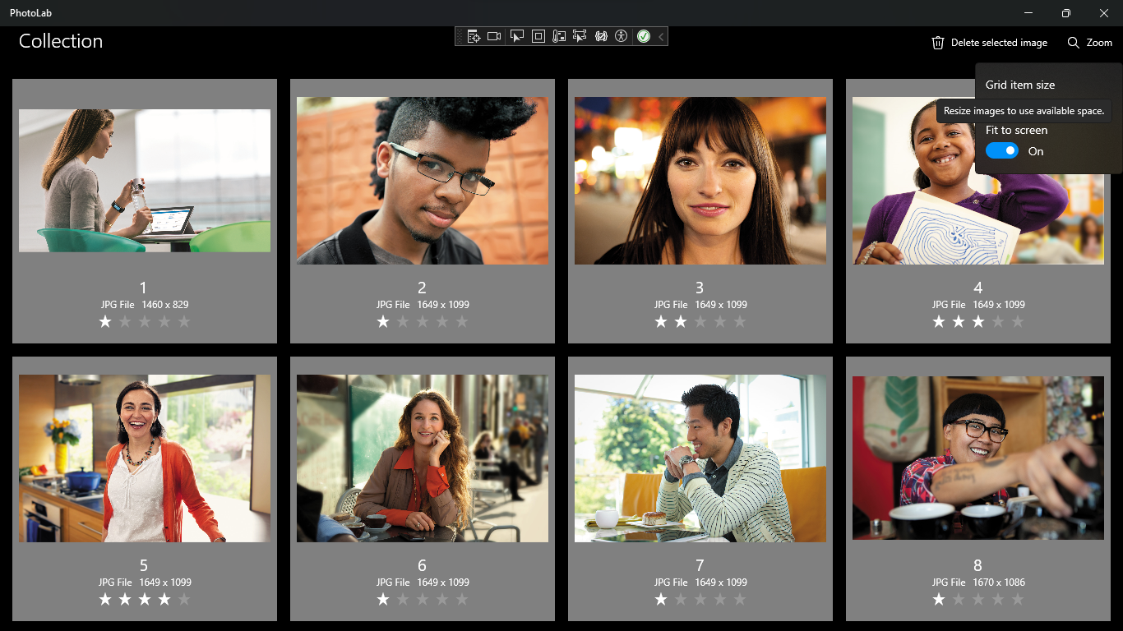
Task: Select the thumbnail of image 2
Action: 423,181
